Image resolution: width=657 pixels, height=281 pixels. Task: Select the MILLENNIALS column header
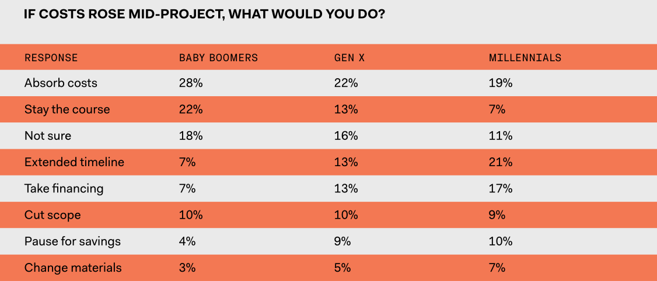[525, 58]
